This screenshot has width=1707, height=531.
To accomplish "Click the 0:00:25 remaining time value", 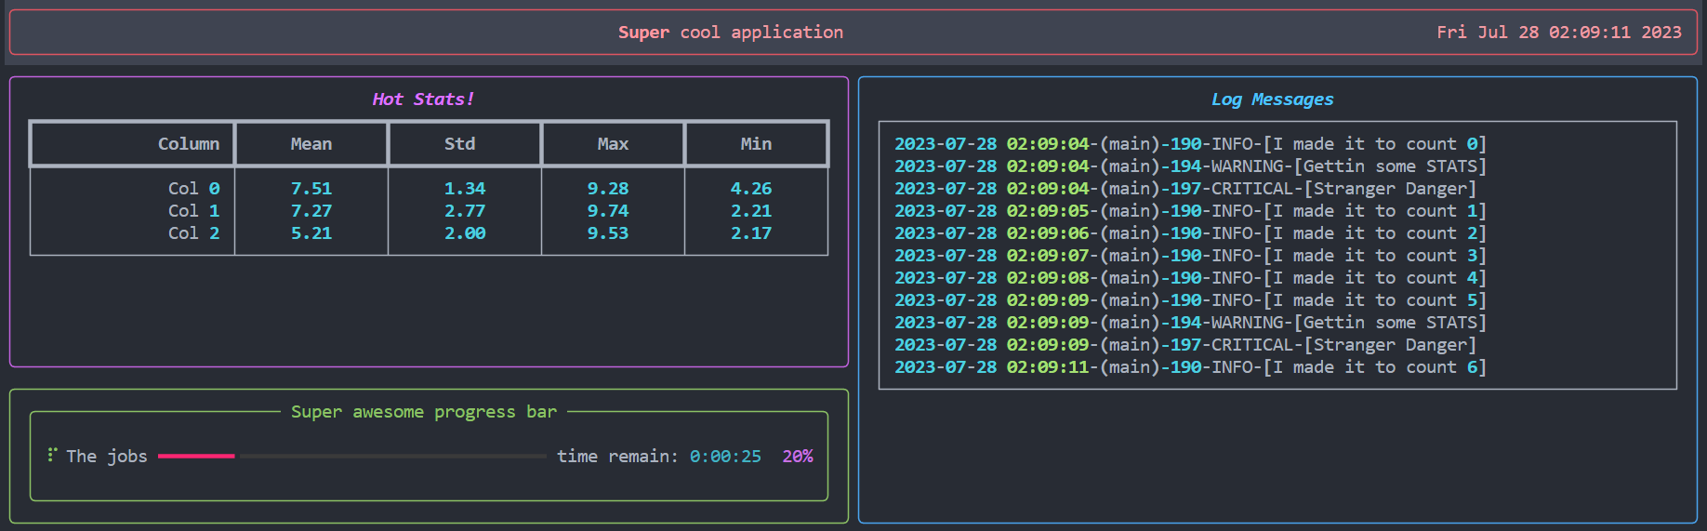I will [x=725, y=457].
